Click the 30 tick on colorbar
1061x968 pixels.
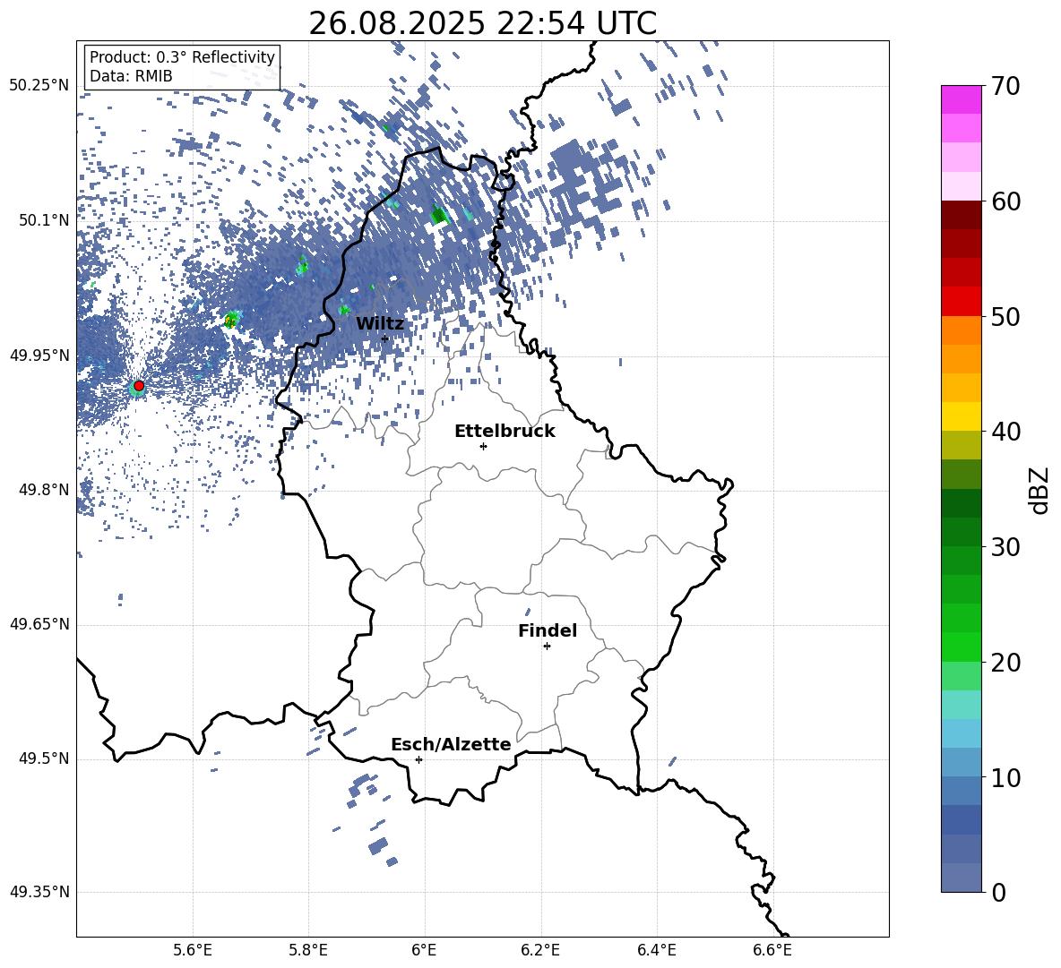[1005, 547]
